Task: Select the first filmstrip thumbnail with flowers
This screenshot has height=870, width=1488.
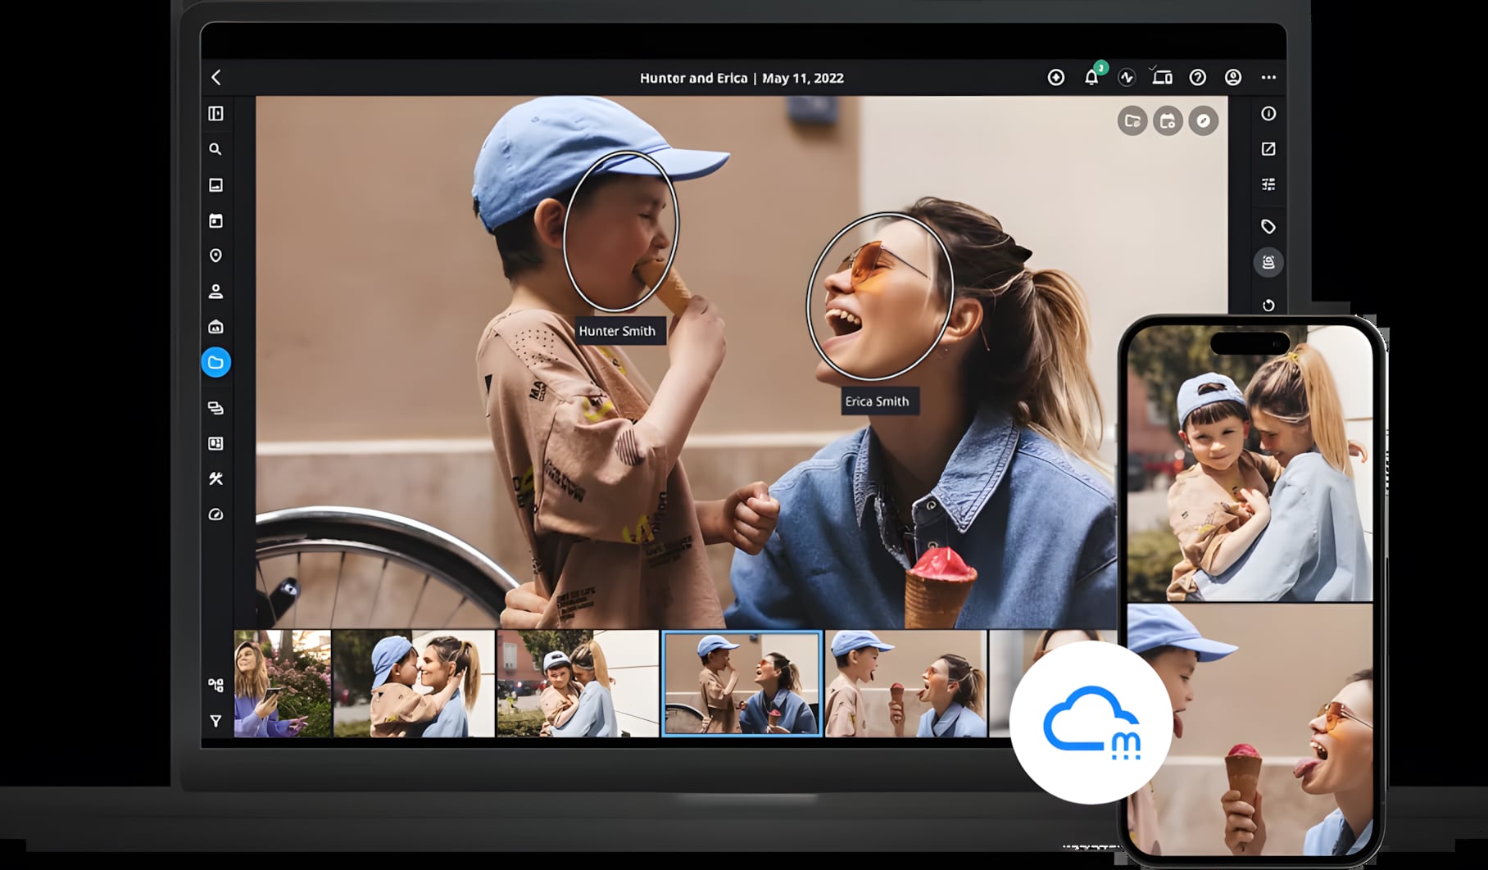Action: [283, 683]
